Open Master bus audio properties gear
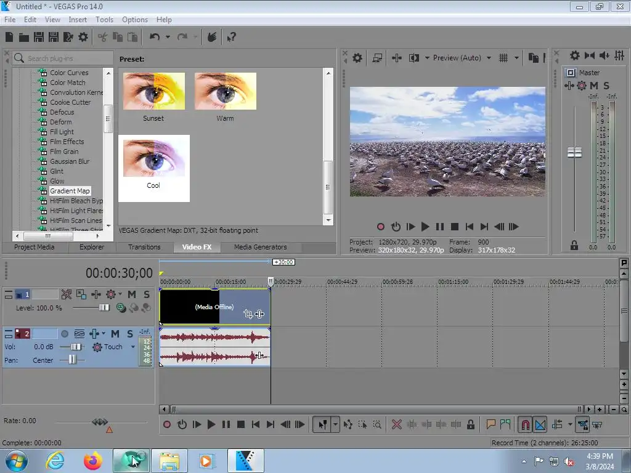This screenshot has width=631, height=473. coord(575,55)
